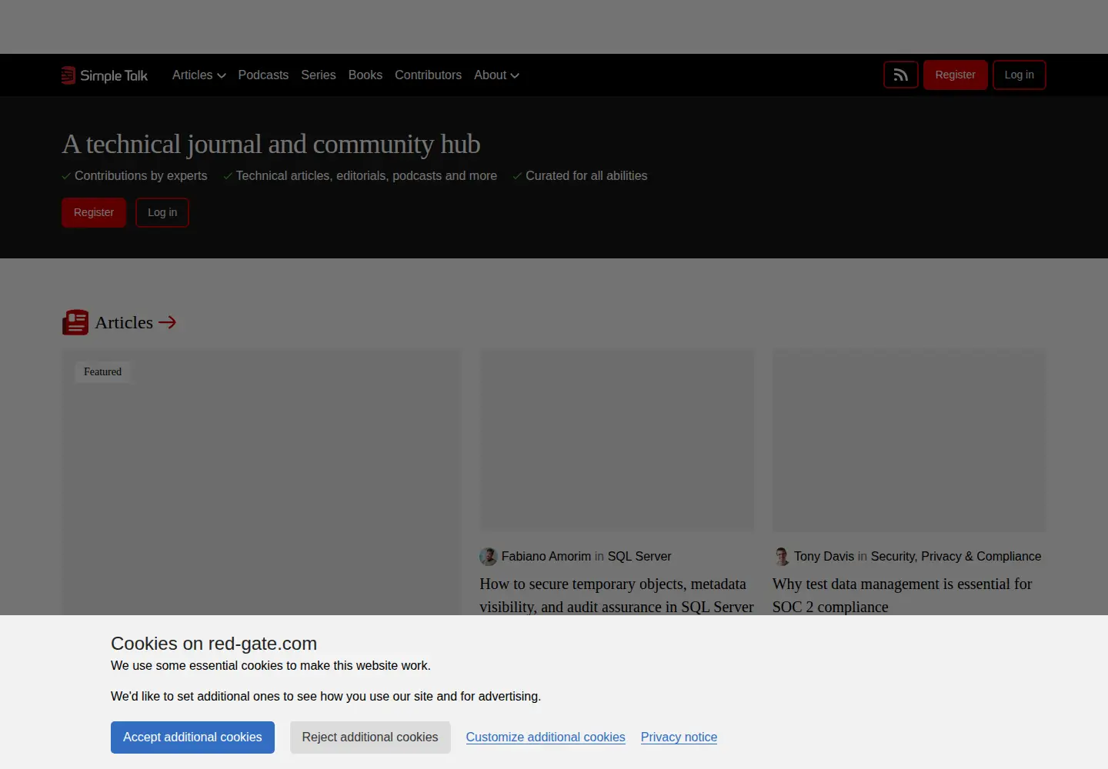Open the Privacy notice link
1108x769 pixels.
(679, 737)
